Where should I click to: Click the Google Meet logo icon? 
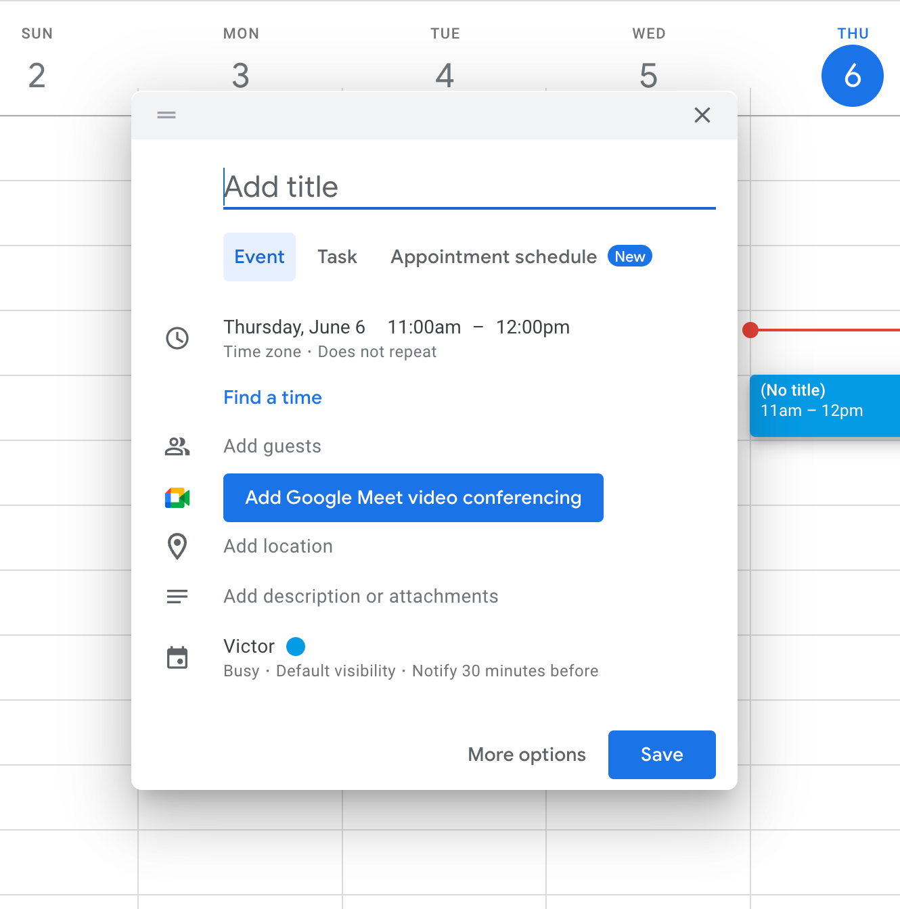coord(177,498)
